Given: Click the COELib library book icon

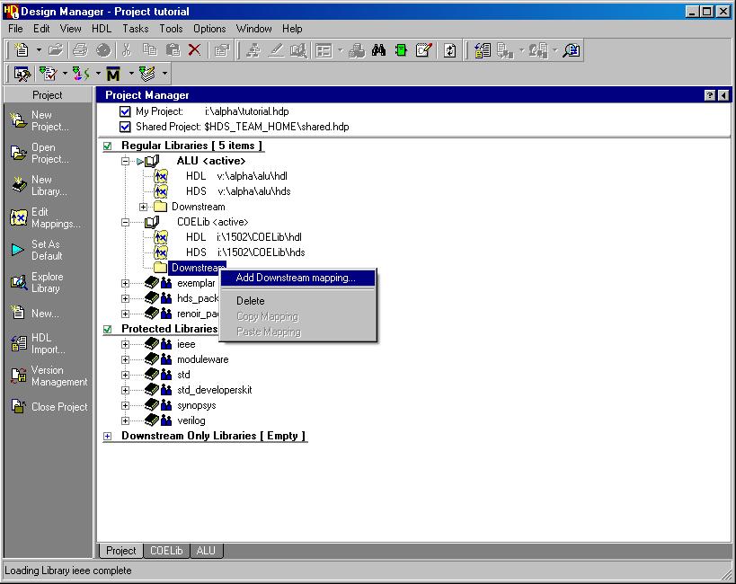Looking at the screenshot, I should coord(152,222).
